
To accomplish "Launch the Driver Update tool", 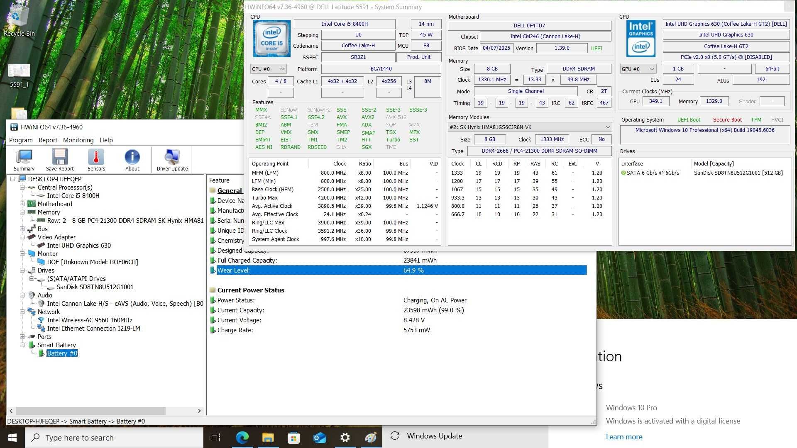I will click(x=172, y=160).
